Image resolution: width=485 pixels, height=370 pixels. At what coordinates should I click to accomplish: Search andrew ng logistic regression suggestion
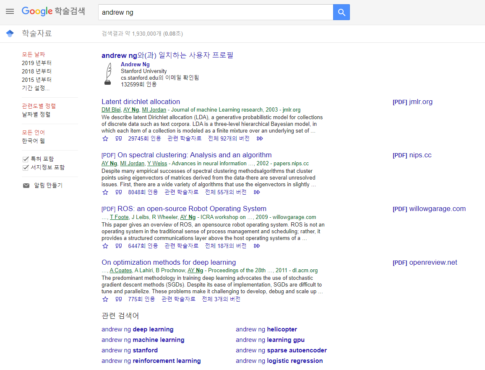[279, 361]
